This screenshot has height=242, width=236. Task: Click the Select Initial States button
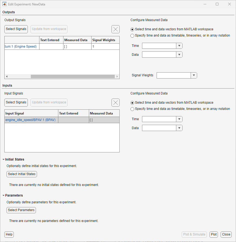[22, 174]
